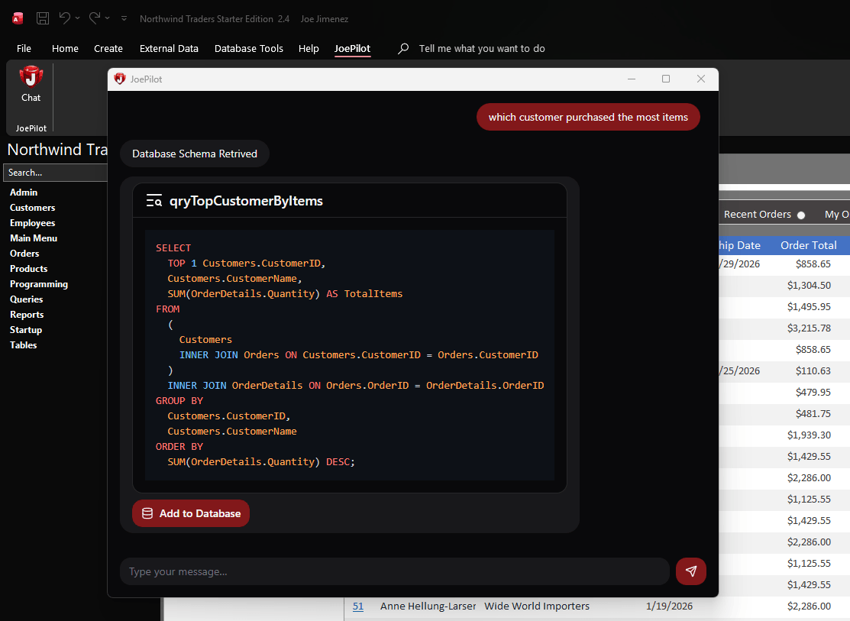Select Queries in the navigation pane
This screenshot has width=850, height=621.
point(26,299)
